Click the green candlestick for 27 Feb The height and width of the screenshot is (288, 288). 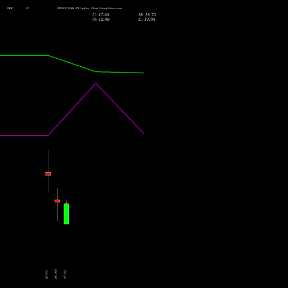tap(66, 214)
